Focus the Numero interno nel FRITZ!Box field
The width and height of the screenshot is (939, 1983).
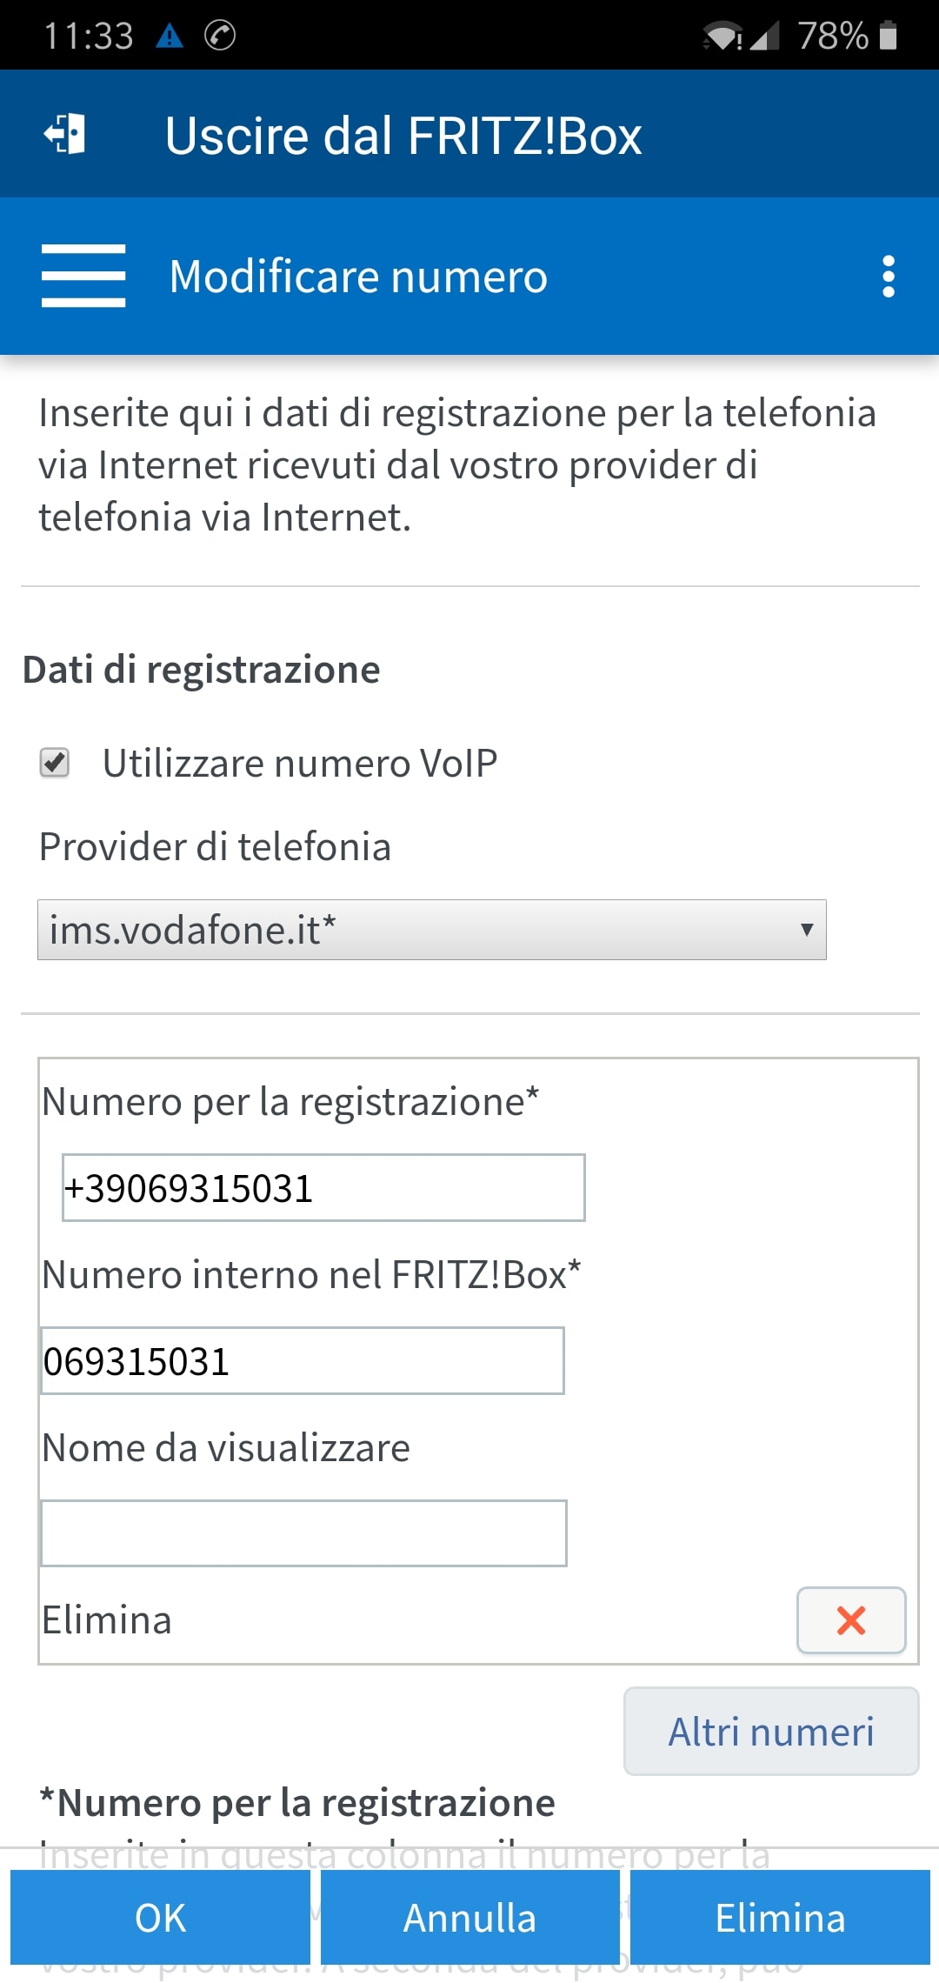click(303, 1360)
